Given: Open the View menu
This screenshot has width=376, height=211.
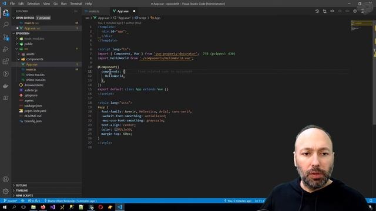Looking at the screenshot, I should (46, 4).
